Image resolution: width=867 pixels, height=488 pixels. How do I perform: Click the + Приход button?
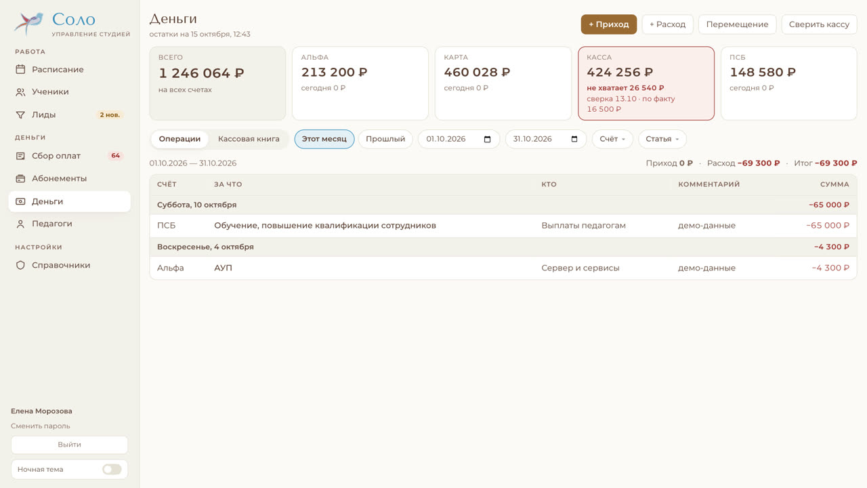(x=609, y=24)
